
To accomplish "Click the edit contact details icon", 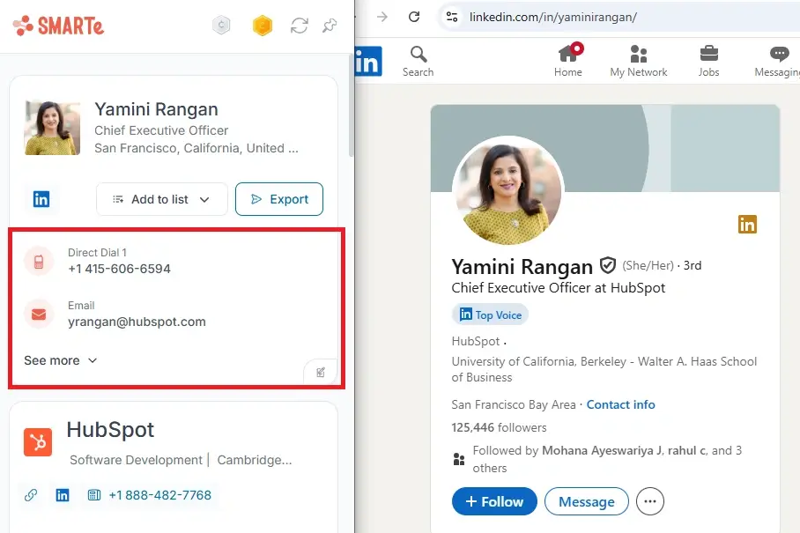I will click(321, 372).
